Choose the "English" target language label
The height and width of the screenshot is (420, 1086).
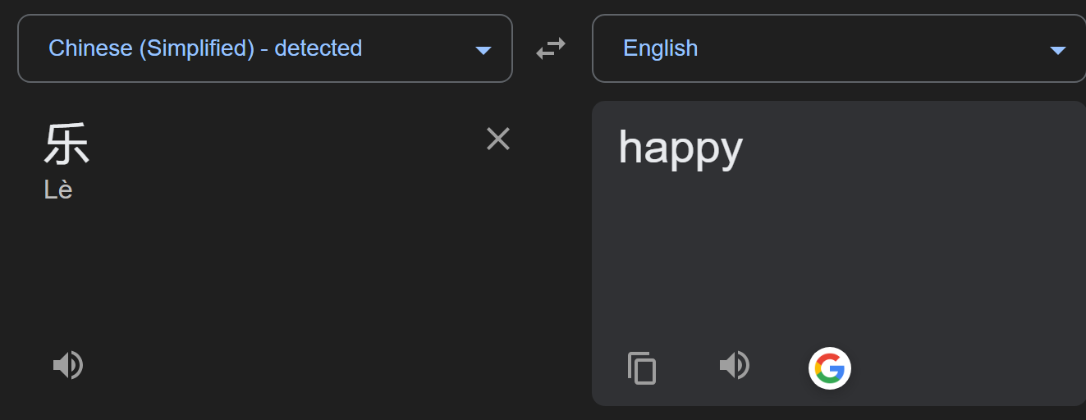(660, 48)
